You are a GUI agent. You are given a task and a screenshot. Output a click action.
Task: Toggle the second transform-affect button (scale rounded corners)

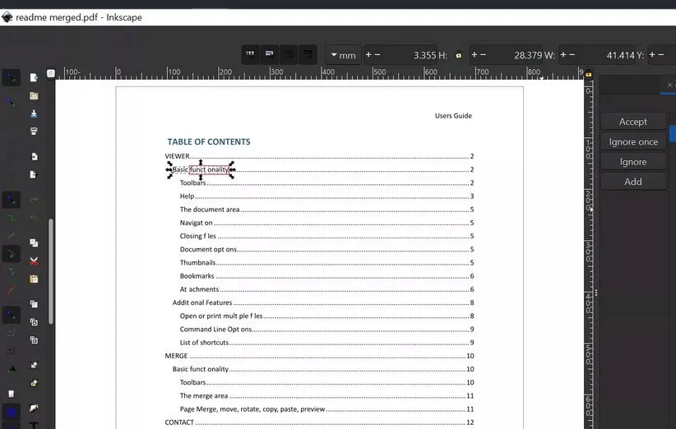tap(270, 54)
